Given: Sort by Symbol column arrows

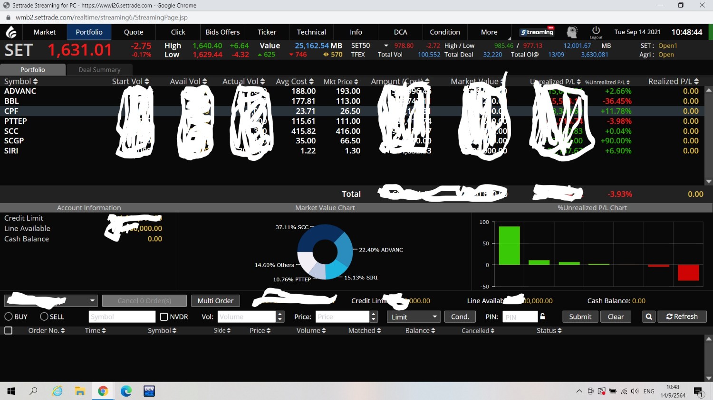Looking at the screenshot, I should click(35, 82).
